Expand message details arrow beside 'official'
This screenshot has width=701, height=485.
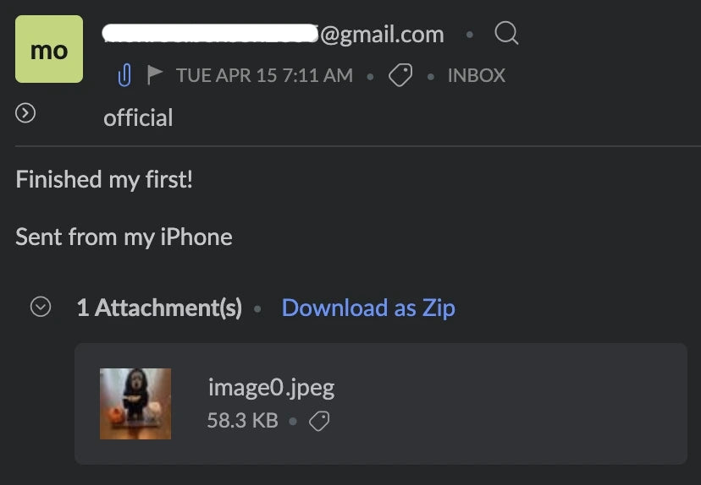click(x=25, y=113)
